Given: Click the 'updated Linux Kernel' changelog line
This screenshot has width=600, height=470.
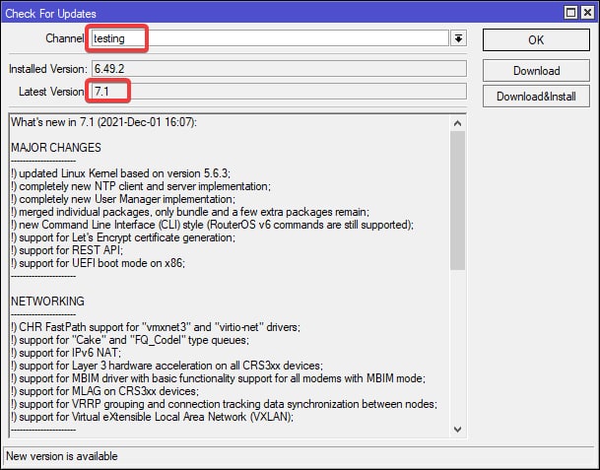Looking at the screenshot, I should (x=120, y=173).
